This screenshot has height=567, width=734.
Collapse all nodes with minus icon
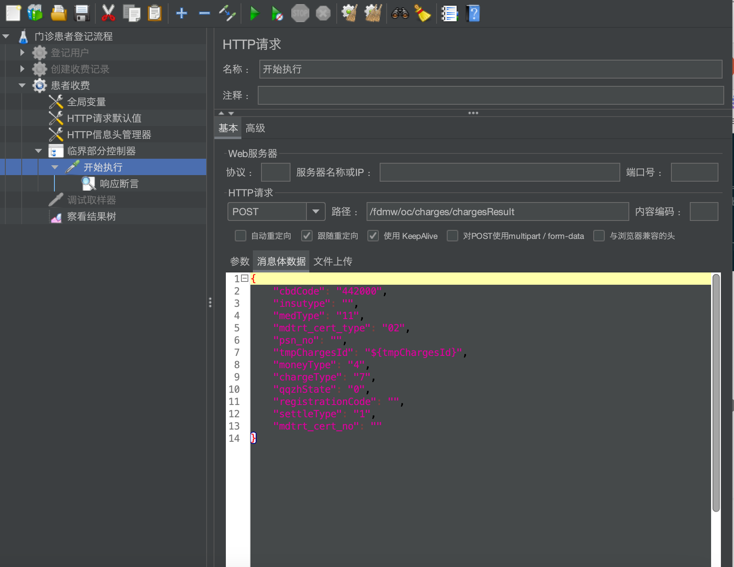[x=204, y=13]
